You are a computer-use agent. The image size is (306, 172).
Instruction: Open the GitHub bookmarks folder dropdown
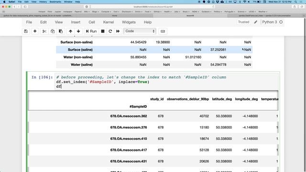[157, 11]
